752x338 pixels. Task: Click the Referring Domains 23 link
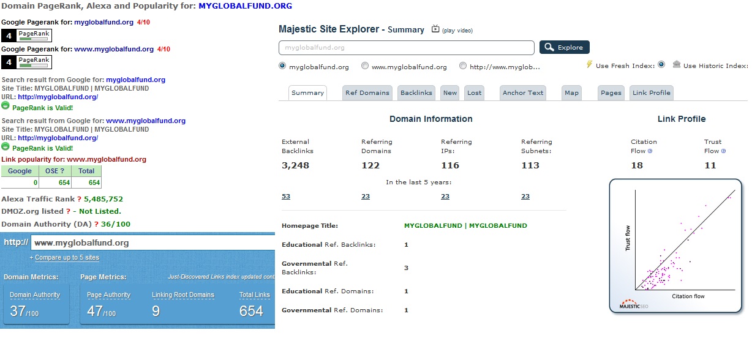click(366, 197)
